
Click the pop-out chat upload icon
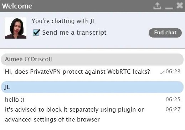point(157,6)
